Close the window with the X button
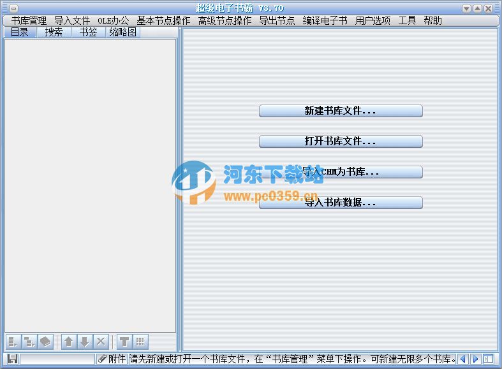The height and width of the screenshot is (369, 502). coord(488,8)
